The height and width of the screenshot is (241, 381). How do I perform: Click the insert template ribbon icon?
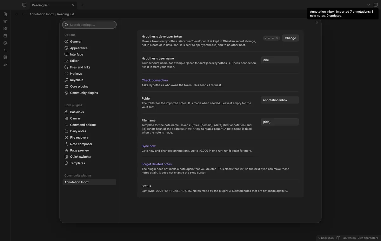5,43
